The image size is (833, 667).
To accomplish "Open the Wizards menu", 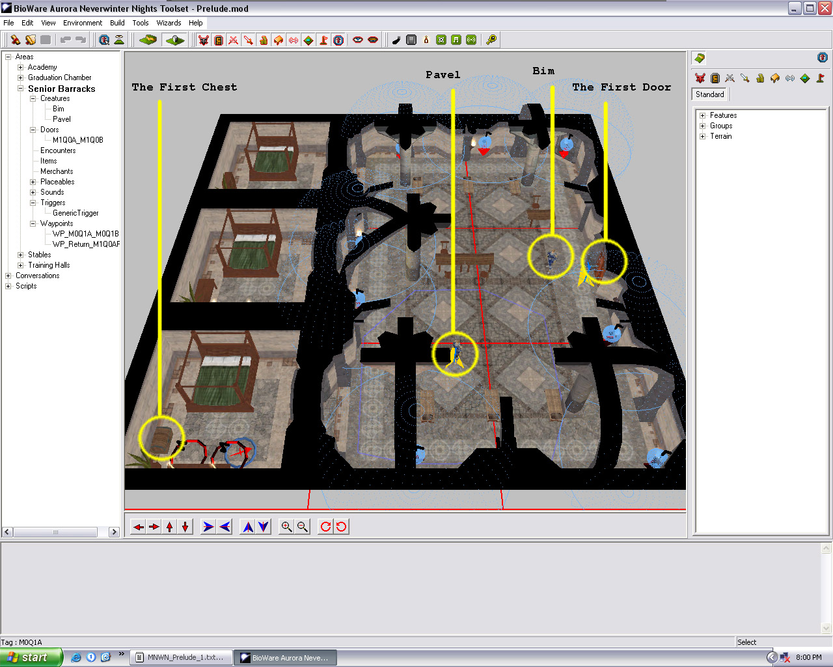I will click(169, 23).
